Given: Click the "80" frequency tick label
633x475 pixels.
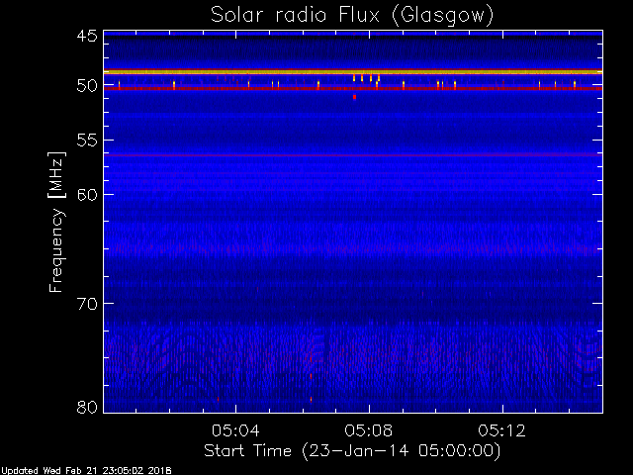Looking at the screenshot, I should click(x=87, y=407).
